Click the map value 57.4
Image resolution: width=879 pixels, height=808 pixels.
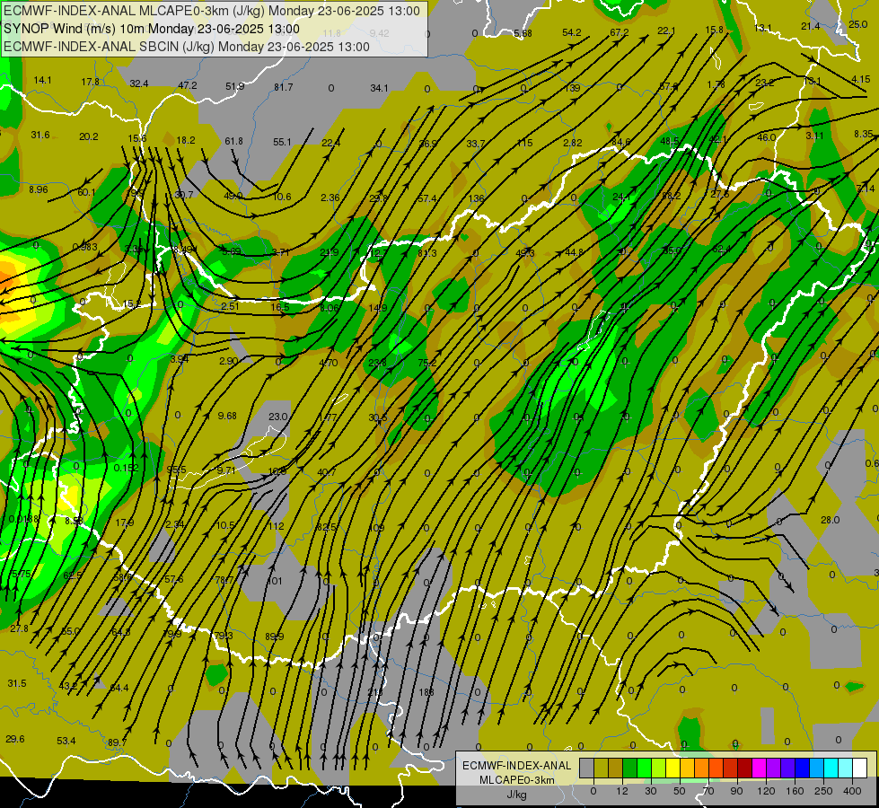click(x=426, y=198)
